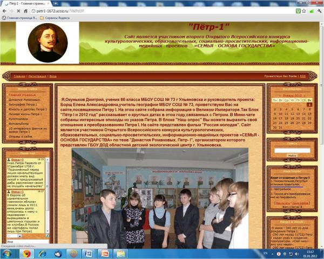
Task: Close the 'Пётр 1 - Главная страница' tab
Action: [x=49, y=4]
